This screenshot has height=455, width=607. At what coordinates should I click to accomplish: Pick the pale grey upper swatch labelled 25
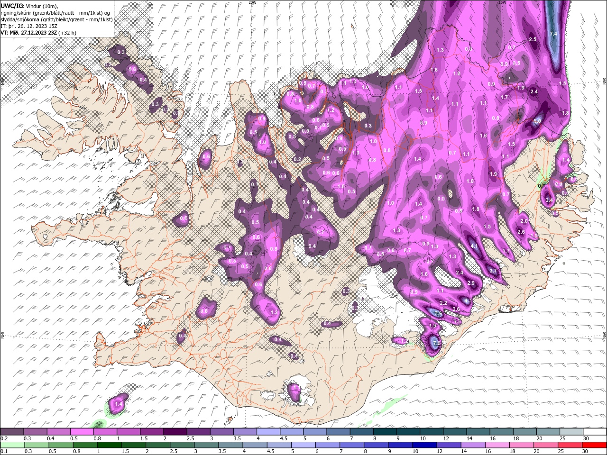click(x=571, y=432)
